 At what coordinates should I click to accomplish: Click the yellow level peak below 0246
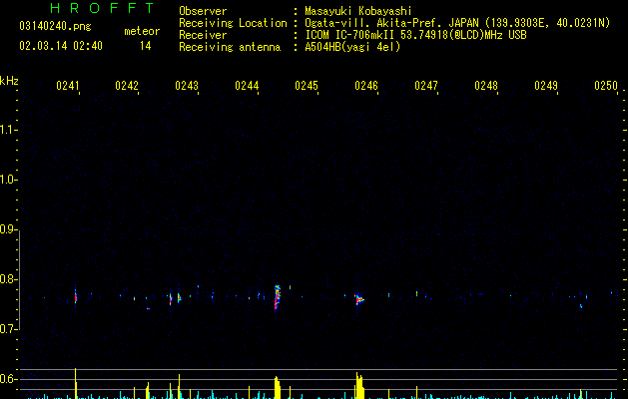pyautogui.click(x=359, y=386)
